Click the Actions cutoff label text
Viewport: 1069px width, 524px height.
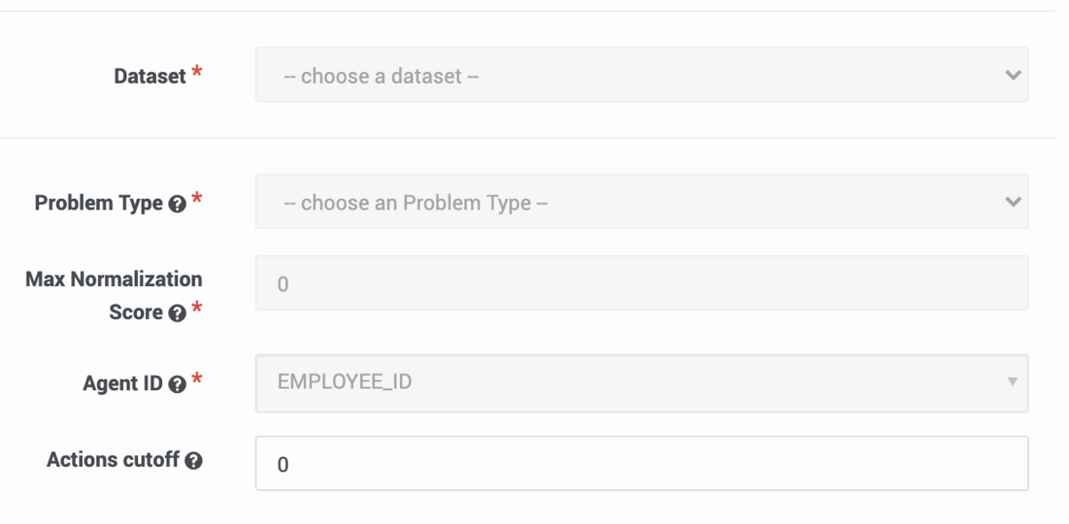113,460
